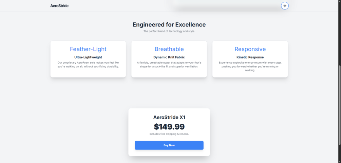
Task: Select the Kinetic Response subheading
Action: pos(250,57)
